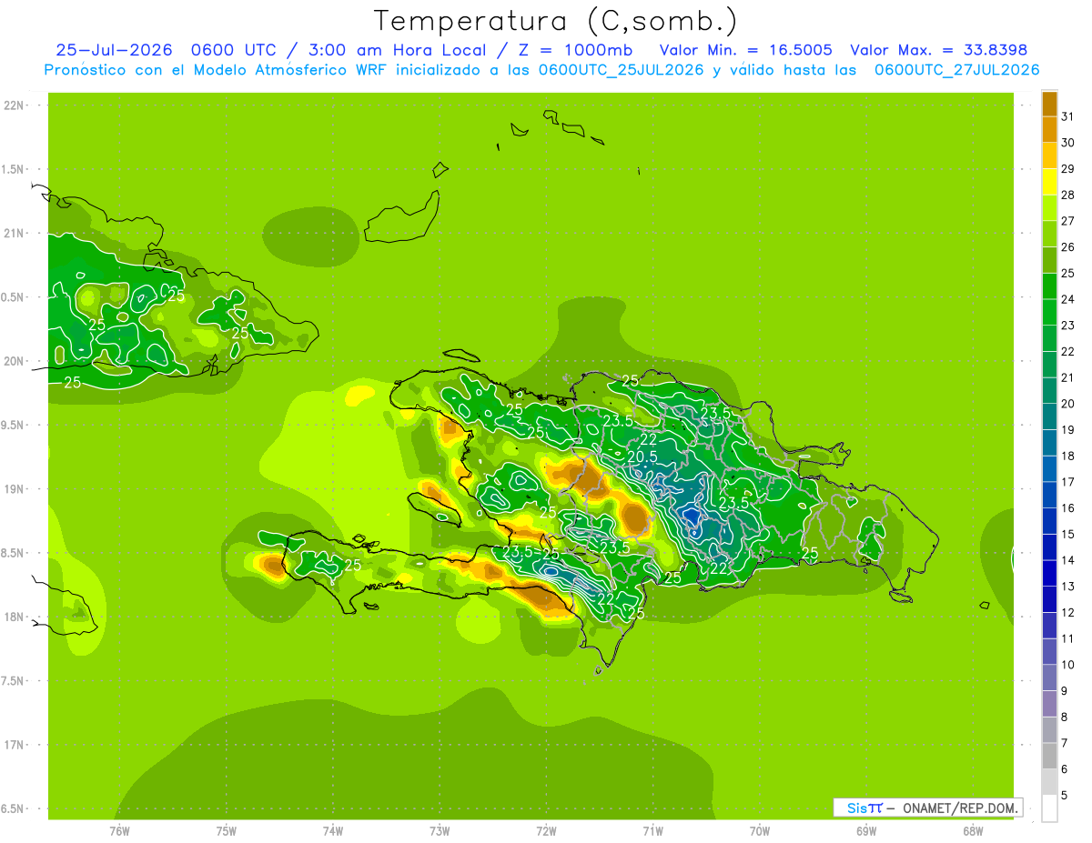
Task: Click the '17N' latitude label
Action: click(x=15, y=745)
